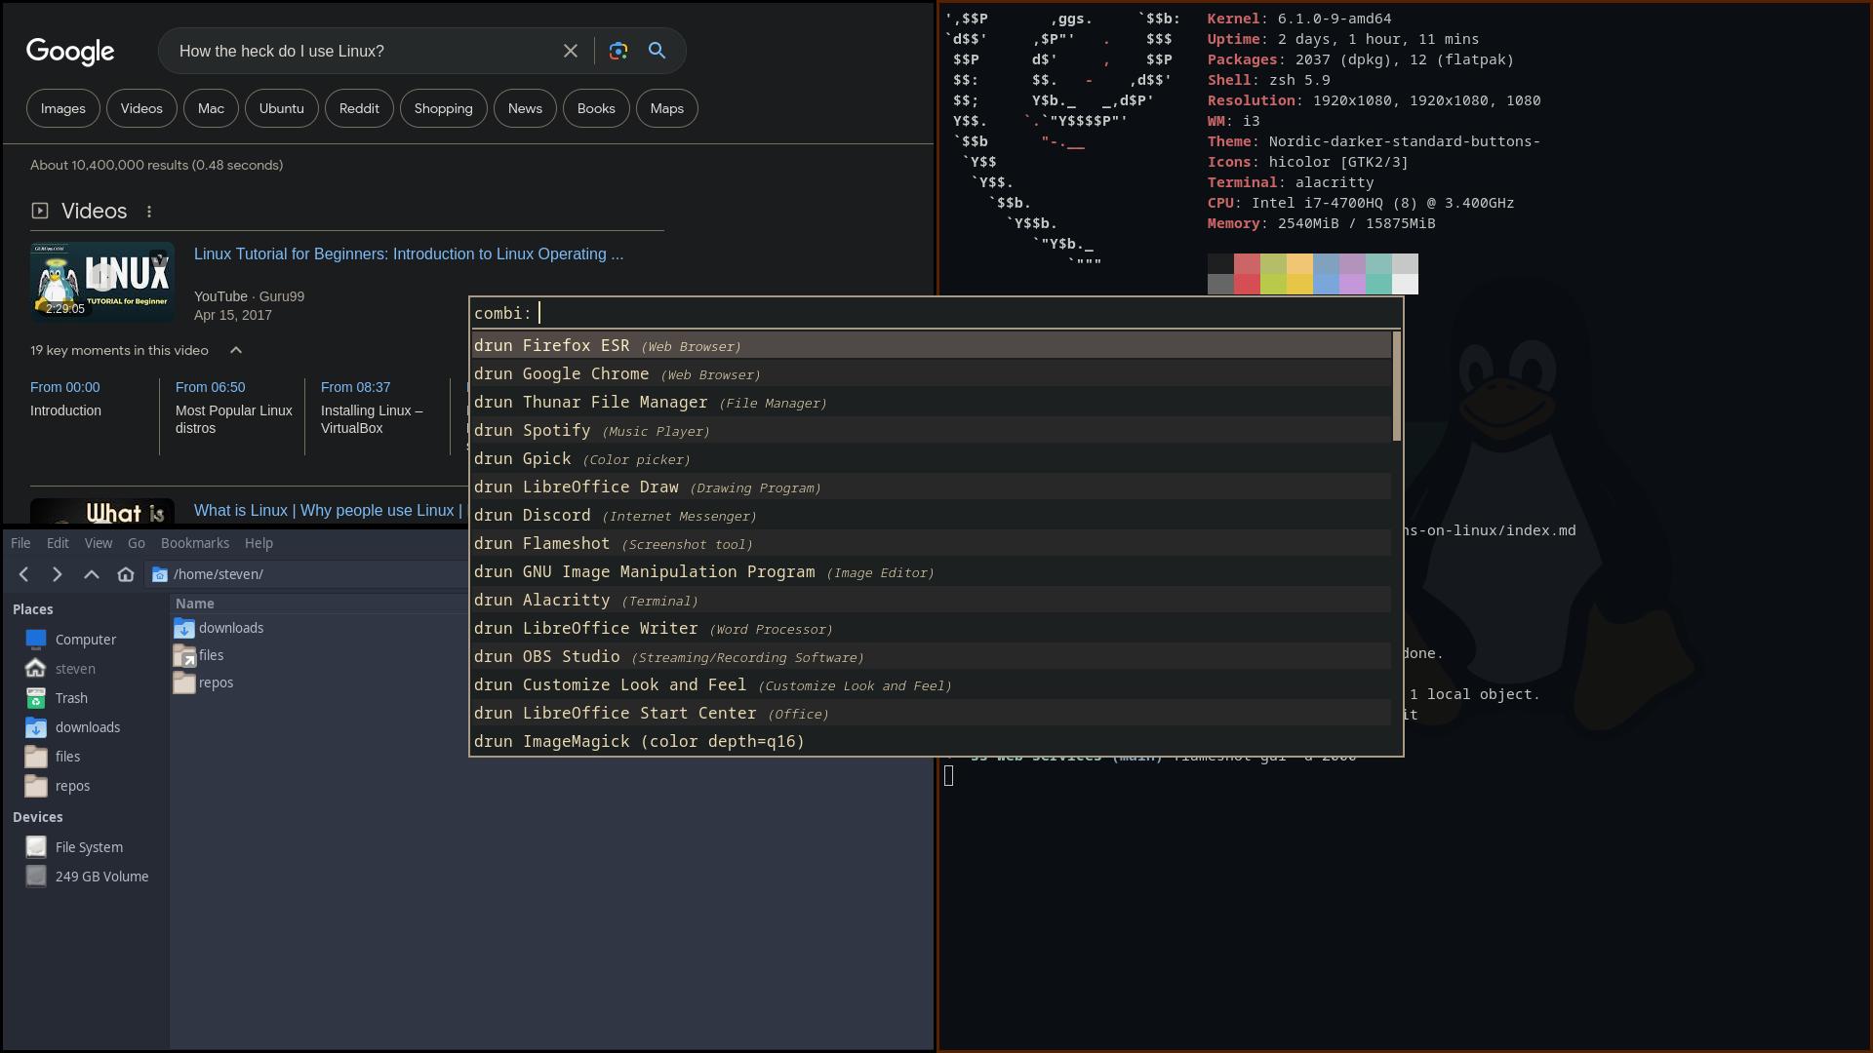
Task: Click Trash in file manager sidebar
Action: coord(71,697)
